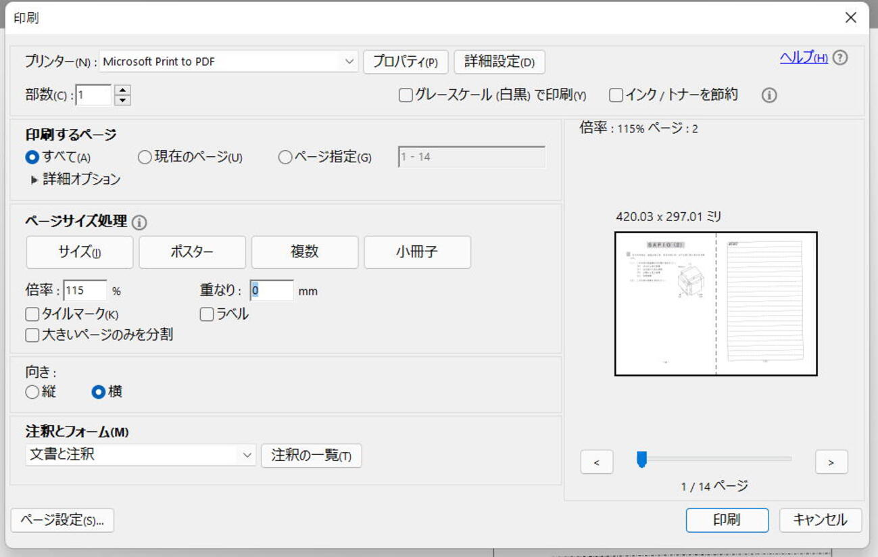Screen dimensions: 878x557
Task: Open the 注釈とフォーム dropdown
Action: pyautogui.click(x=247, y=456)
